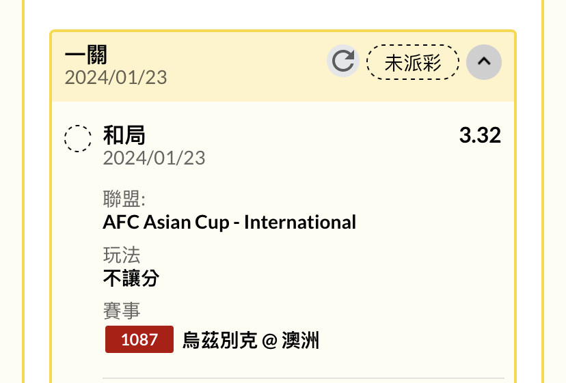This screenshot has height=383, width=566.
Task: Click the @ symbol between the teams
Action: 269,341
